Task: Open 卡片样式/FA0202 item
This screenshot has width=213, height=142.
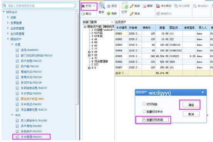Action: click(31, 104)
